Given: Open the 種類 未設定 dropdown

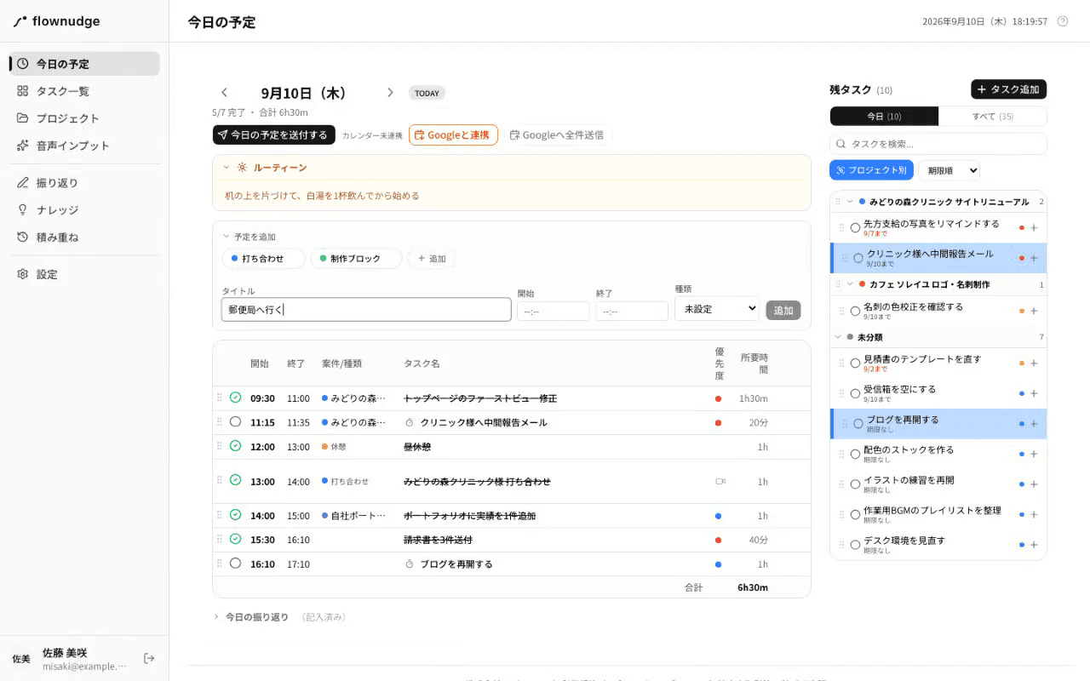Looking at the screenshot, I should pos(717,309).
